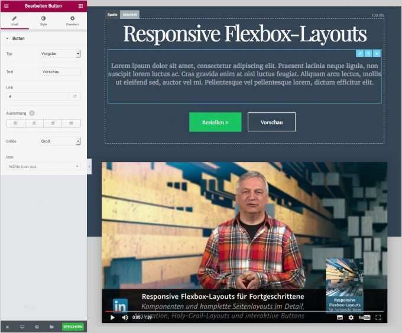
Task: Mute the video volume
Action: 125,318
